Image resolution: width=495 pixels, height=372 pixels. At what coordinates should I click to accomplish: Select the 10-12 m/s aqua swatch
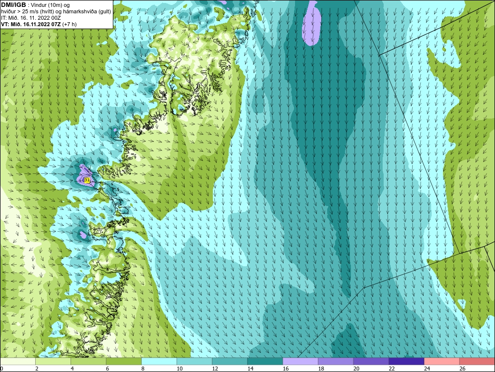(195, 361)
